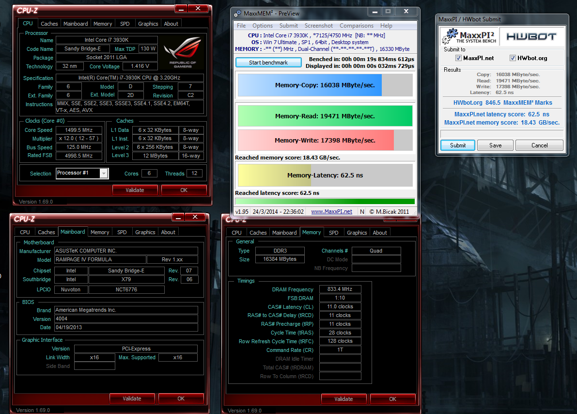Select CPU tab in CPU-Z Memory window
The height and width of the screenshot is (414, 577).
(x=236, y=232)
